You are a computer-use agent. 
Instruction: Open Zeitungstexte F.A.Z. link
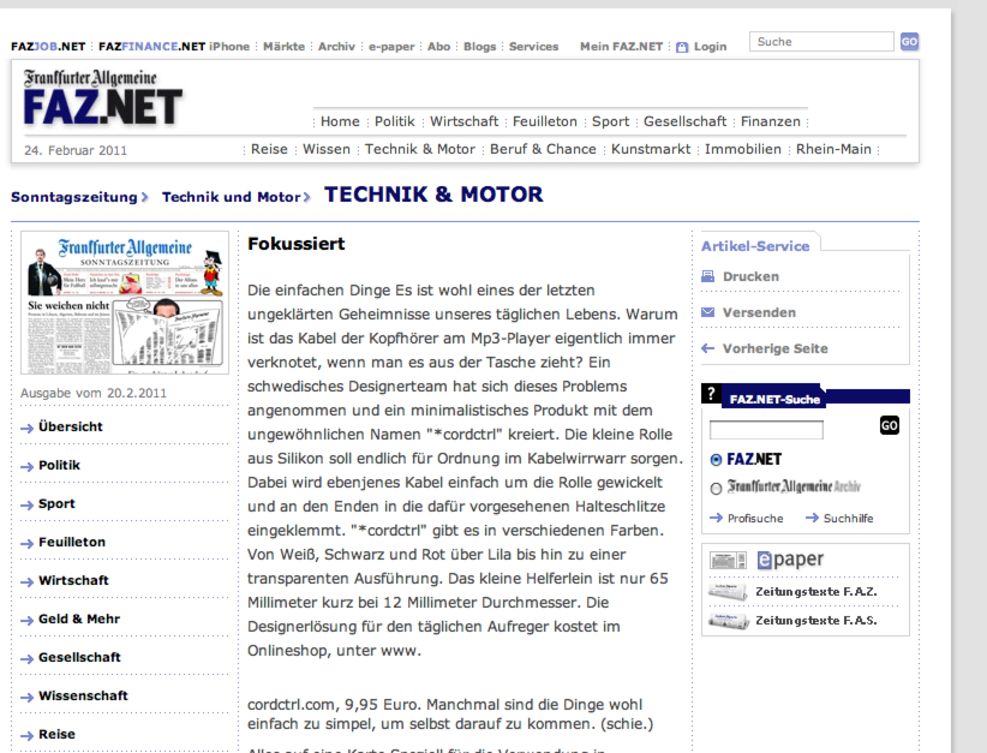(x=816, y=591)
